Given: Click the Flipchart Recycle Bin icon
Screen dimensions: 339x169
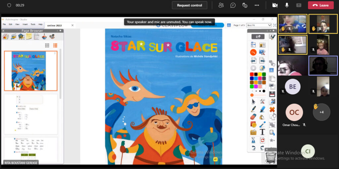Looking at the screenshot, I should [x=270, y=158].
